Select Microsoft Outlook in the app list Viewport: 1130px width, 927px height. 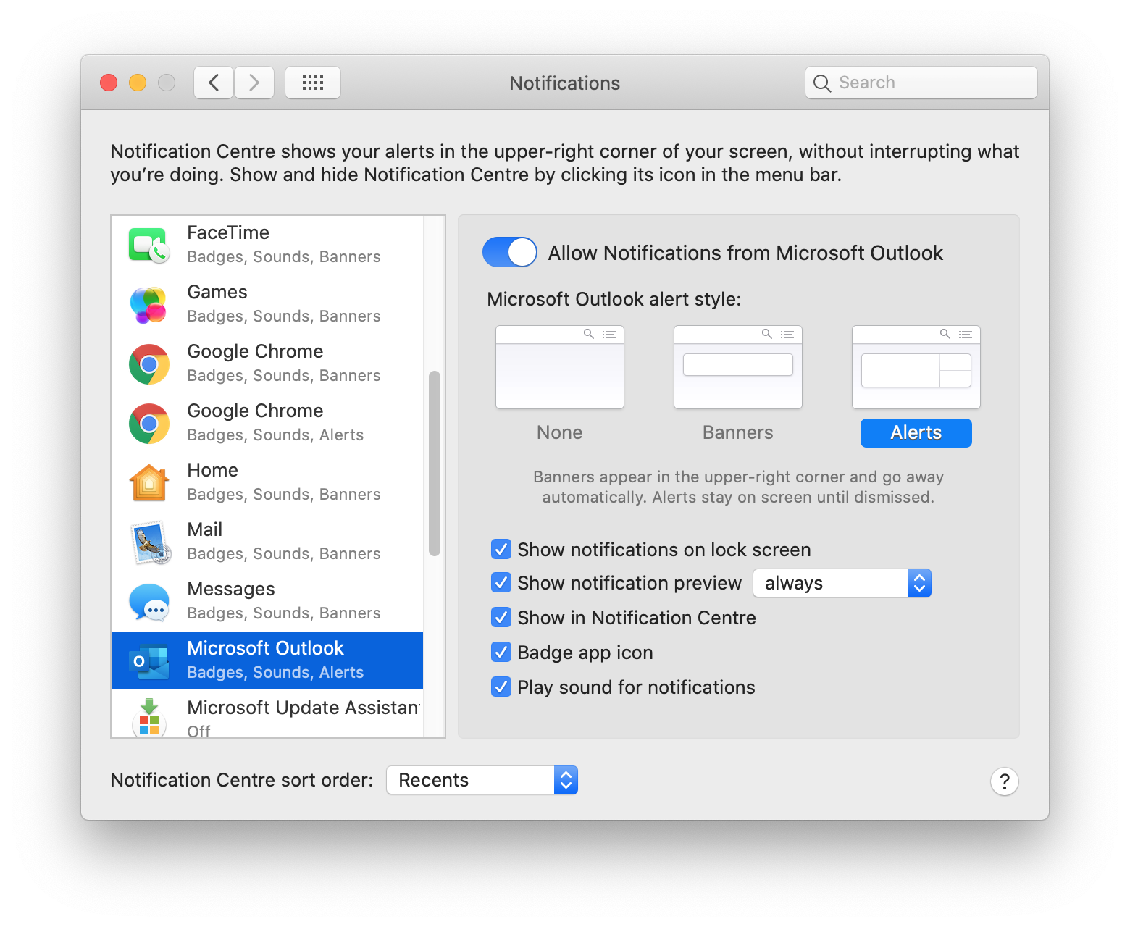[267, 660]
